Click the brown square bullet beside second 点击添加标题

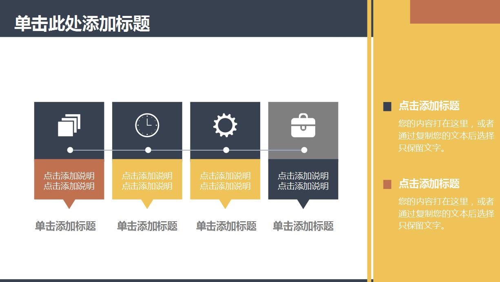[x=387, y=184]
